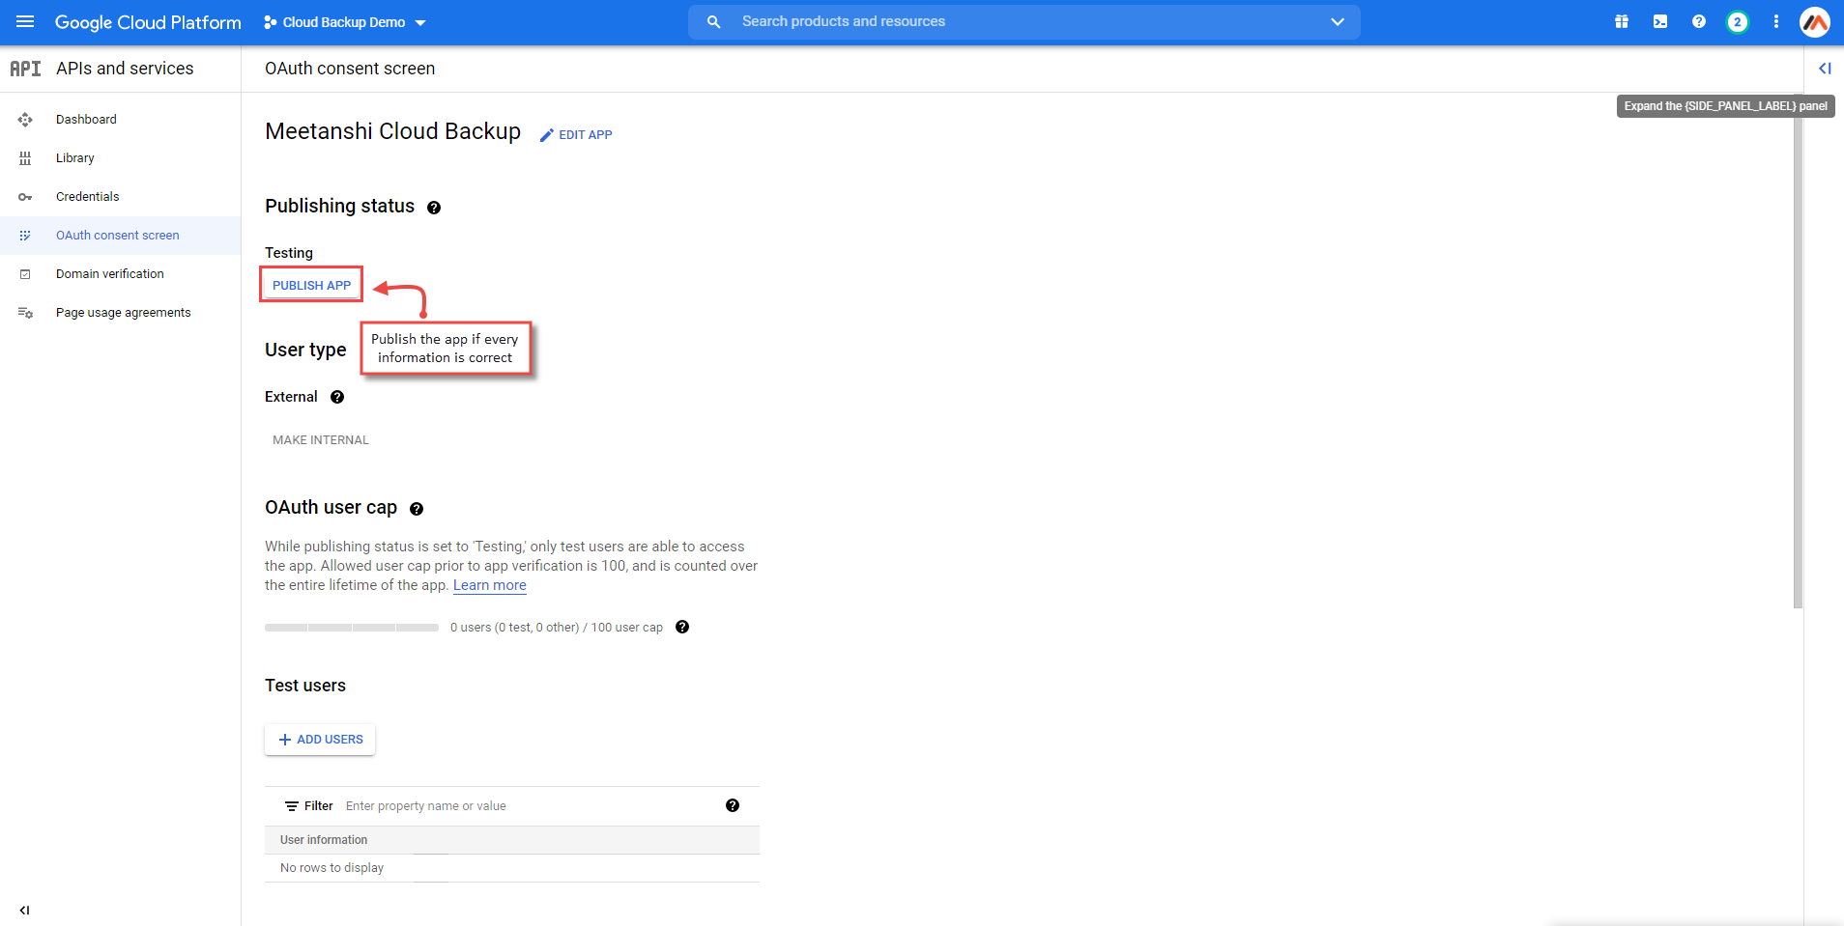
Task: Click the Library sidebar icon
Action: click(x=25, y=158)
